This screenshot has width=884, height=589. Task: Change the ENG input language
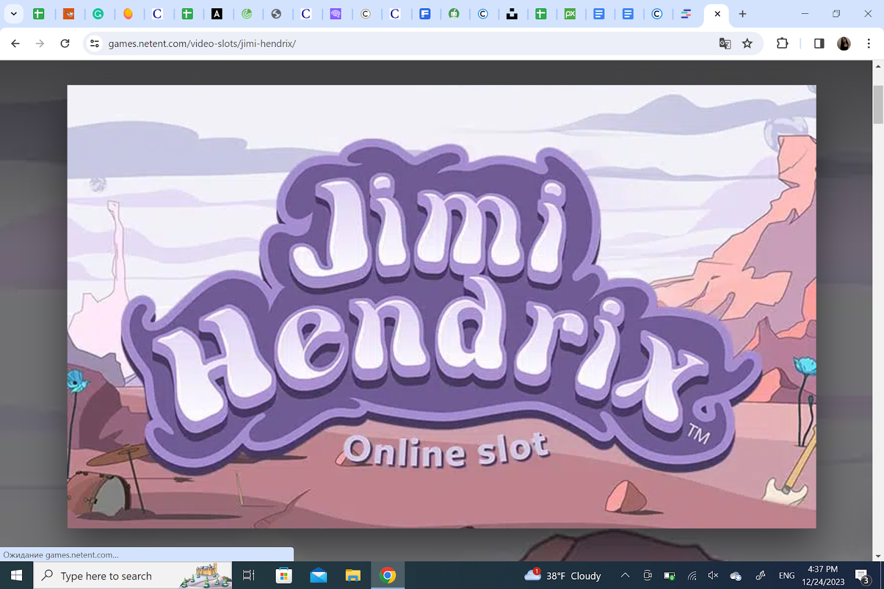click(787, 575)
